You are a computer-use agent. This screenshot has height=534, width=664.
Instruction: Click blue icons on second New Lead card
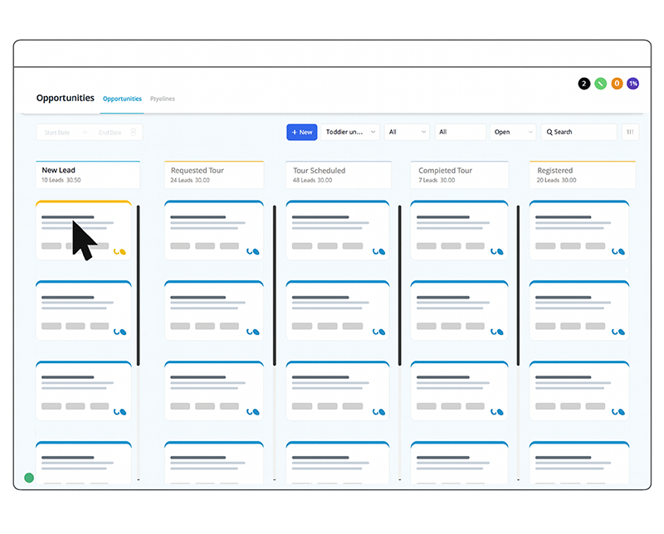click(120, 333)
